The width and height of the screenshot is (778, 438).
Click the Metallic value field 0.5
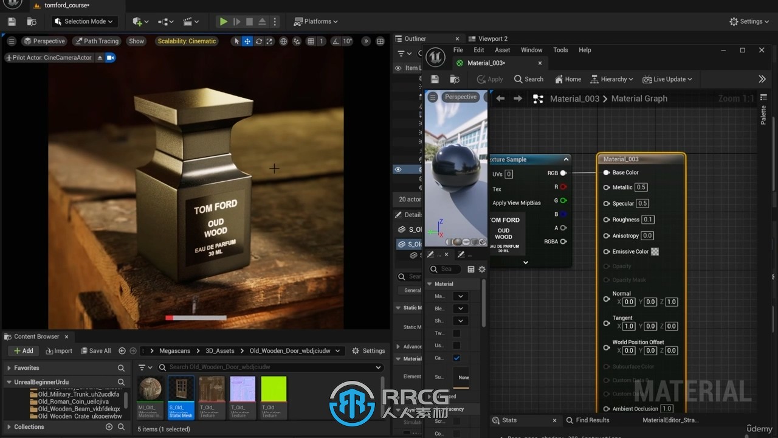641,187
